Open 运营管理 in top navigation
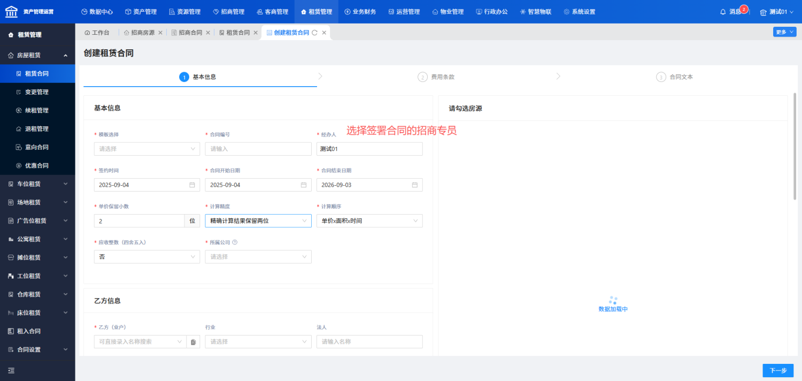Image resolution: width=802 pixels, height=381 pixels. point(404,12)
